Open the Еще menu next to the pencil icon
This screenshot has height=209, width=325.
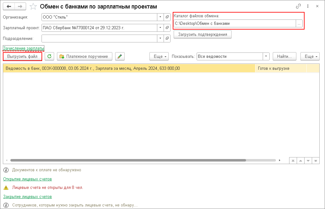click(x=159, y=56)
